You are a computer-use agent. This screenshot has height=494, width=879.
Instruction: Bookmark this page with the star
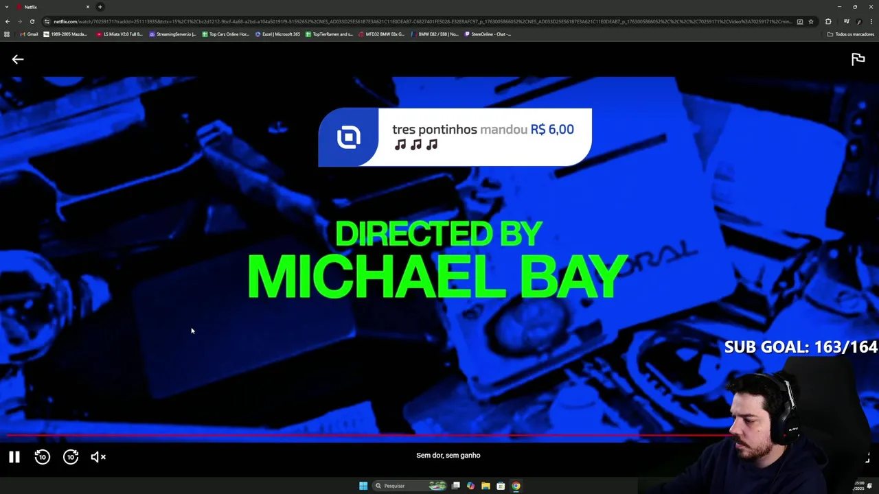(811, 21)
